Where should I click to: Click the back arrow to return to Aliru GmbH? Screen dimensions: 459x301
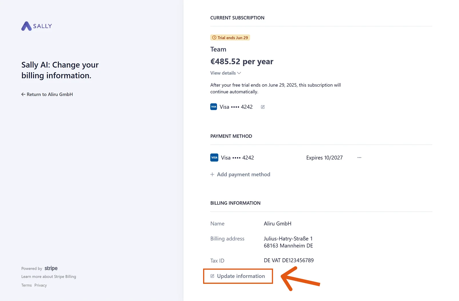pyautogui.click(x=23, y=94)
